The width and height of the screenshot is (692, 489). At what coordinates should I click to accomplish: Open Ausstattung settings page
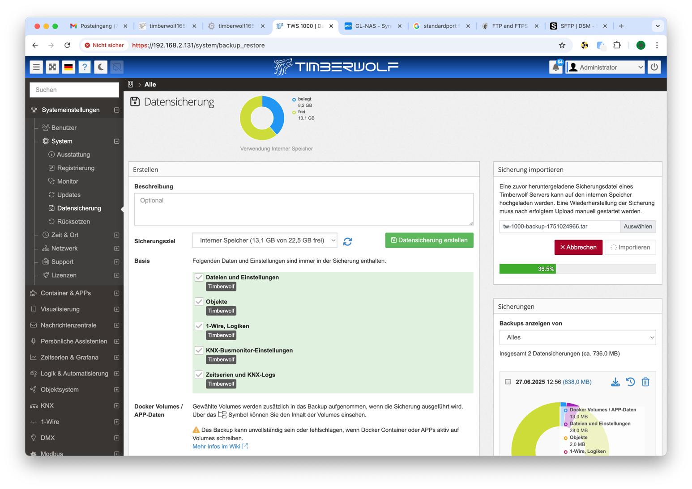[x=73, y=155]
